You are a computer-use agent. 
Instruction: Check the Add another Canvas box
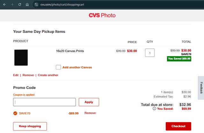[58, 67]
